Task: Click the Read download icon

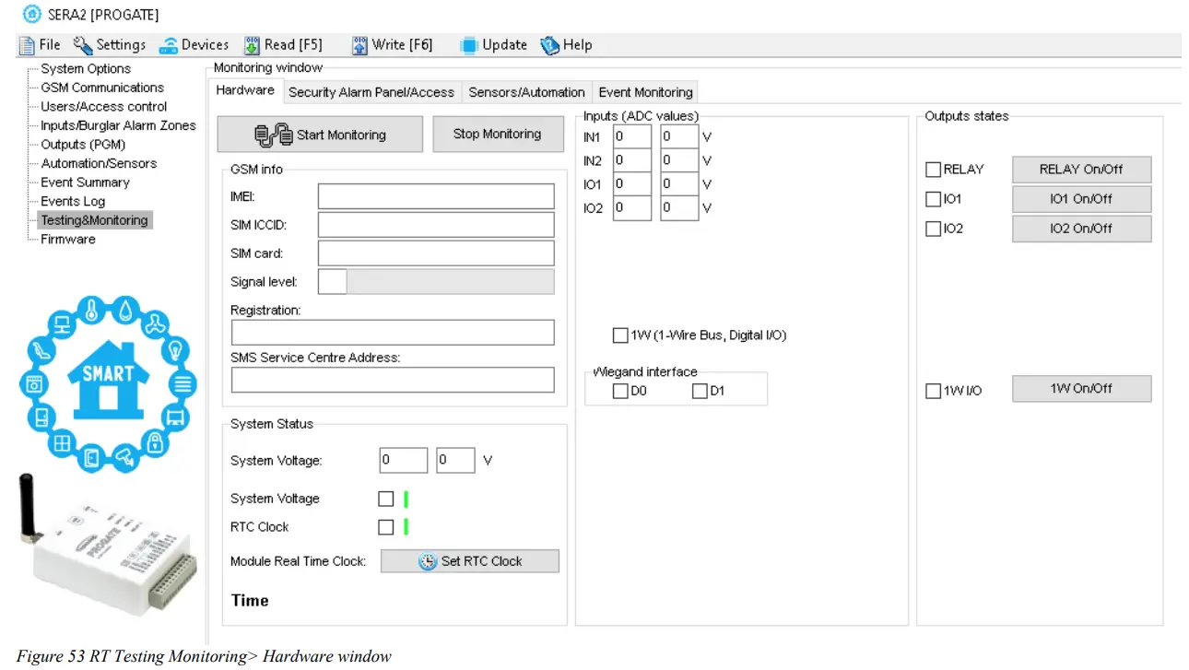Action: click(x=252, y=45)
